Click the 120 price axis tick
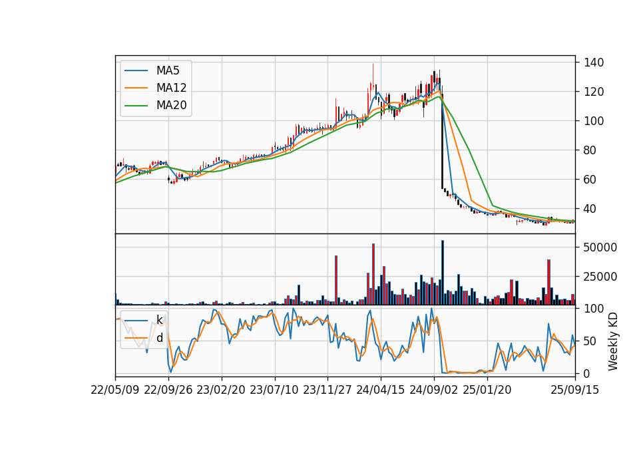Viewport: 639px width, 459px height. tap(594, 92)
